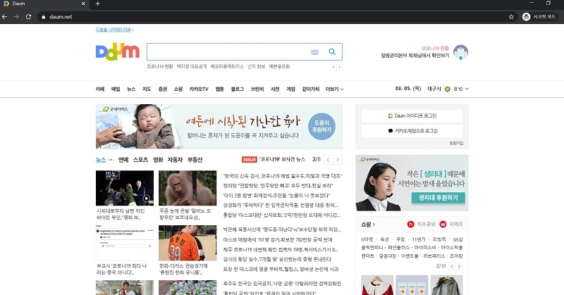Open the 메일 menu item

[x=116, y=89]
